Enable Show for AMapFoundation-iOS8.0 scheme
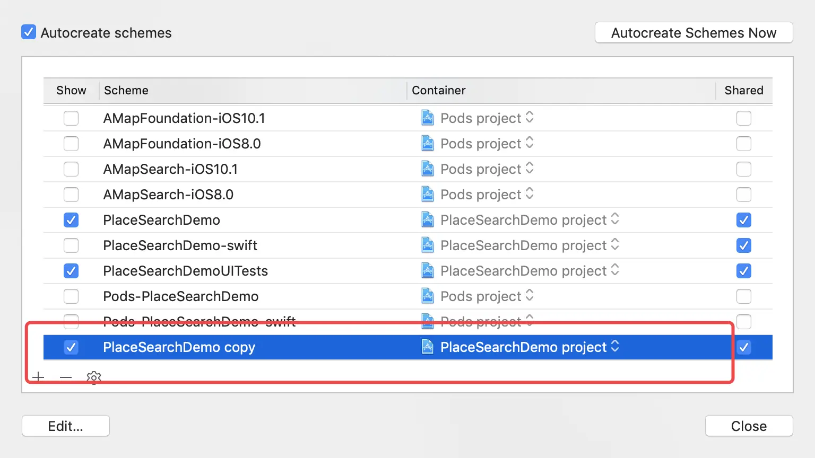Viewport: 815px width, 458px height. [x=71, y=144]
